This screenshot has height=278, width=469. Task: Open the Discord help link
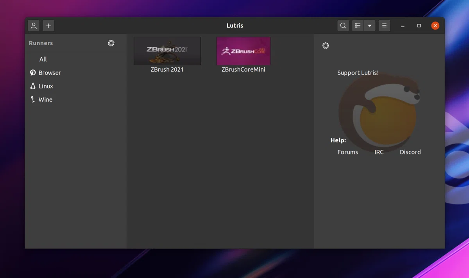[410, 152]
